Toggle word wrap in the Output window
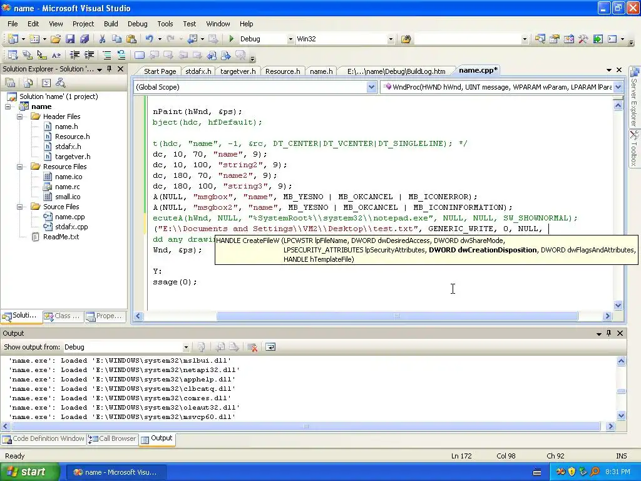 pos(270,347)
